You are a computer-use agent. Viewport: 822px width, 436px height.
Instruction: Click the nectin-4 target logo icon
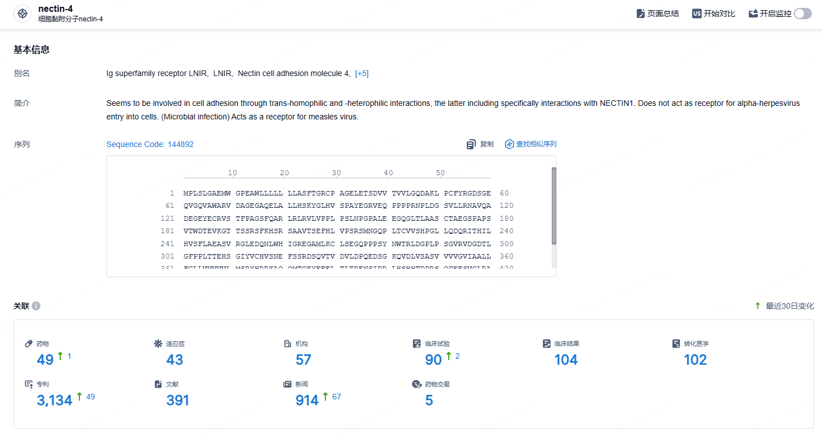(x=23, y=14)
